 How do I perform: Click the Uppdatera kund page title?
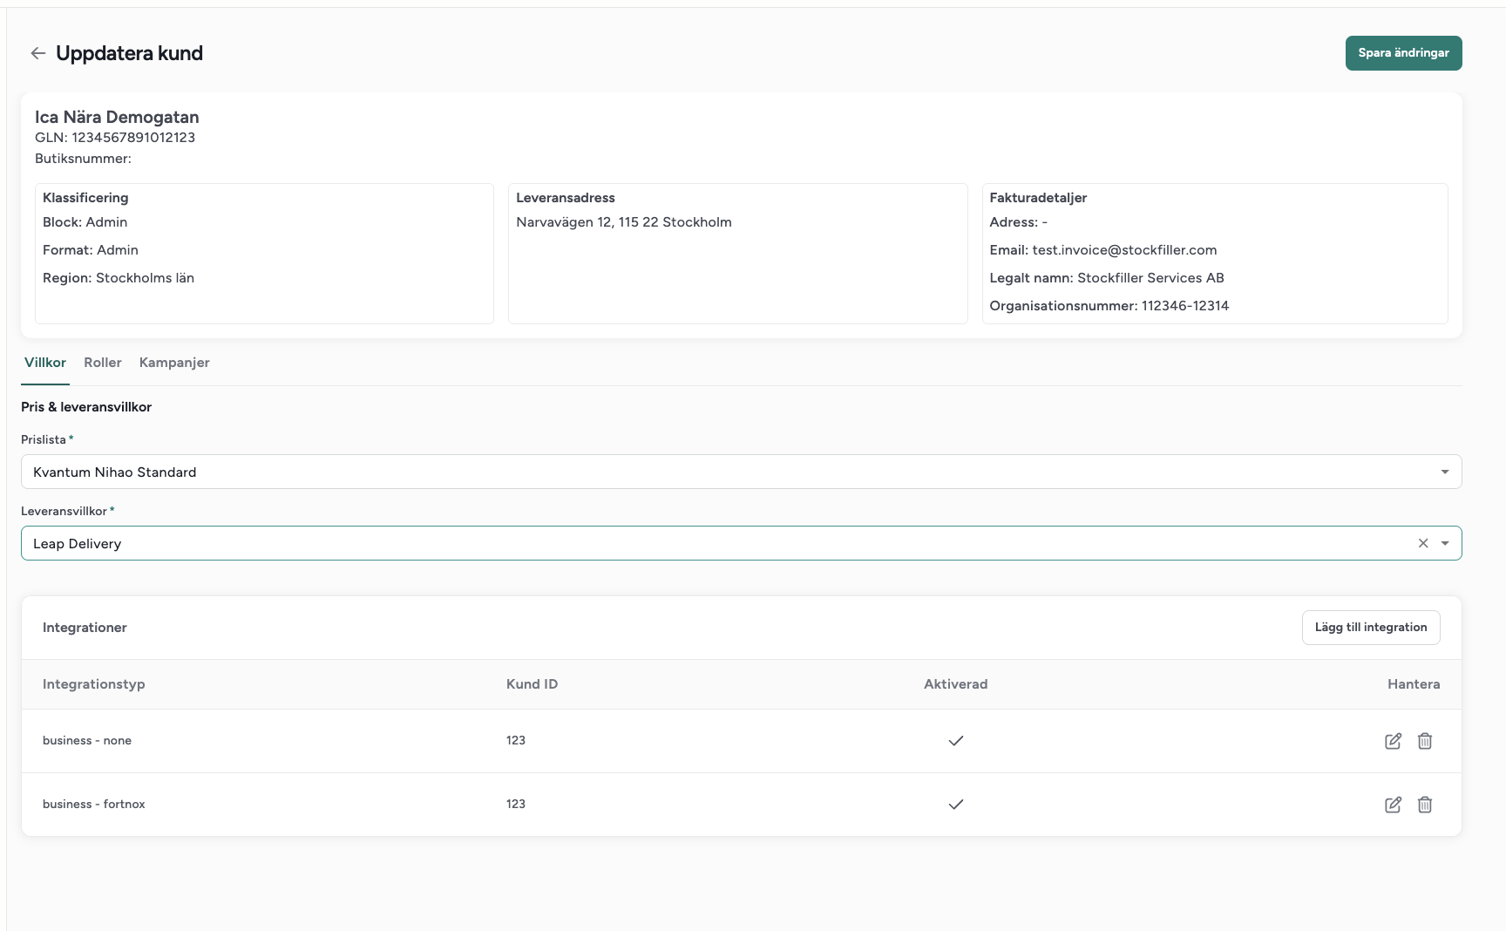(129, 53)
